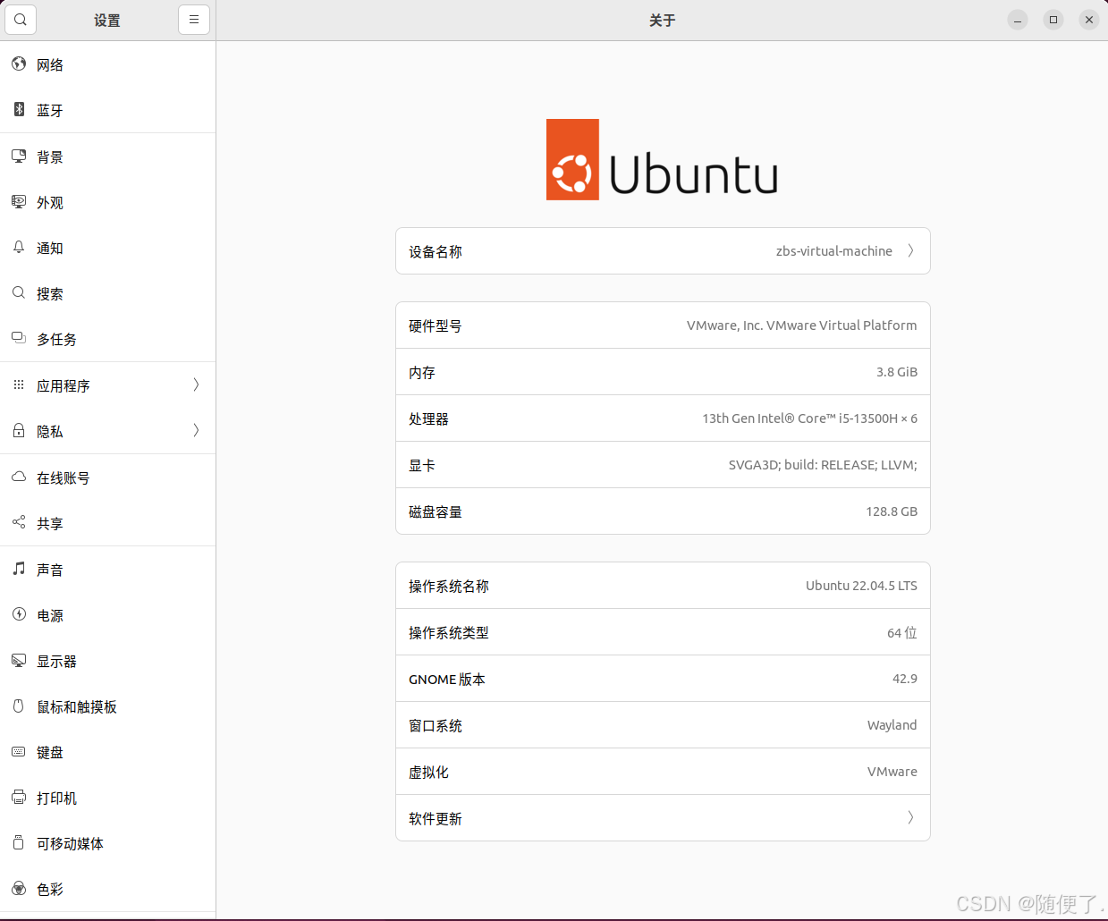Select 网络 in the settings sidebar

pos(107,64)
